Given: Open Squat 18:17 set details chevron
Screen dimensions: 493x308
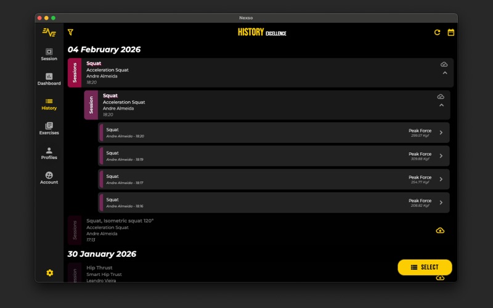Looking at the screenshot, I should (441, 179).
